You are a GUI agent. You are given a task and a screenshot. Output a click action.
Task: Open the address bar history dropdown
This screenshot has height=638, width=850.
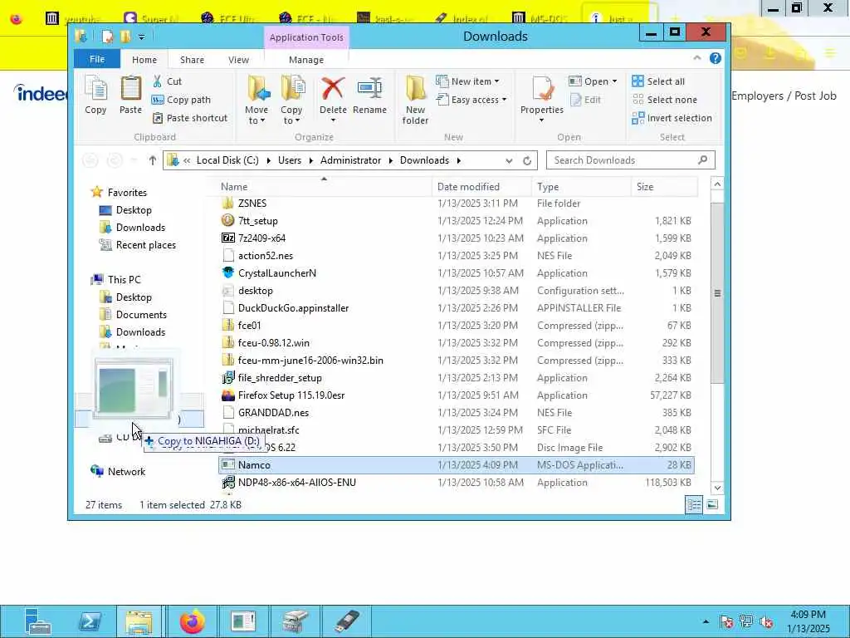[509, 160]
